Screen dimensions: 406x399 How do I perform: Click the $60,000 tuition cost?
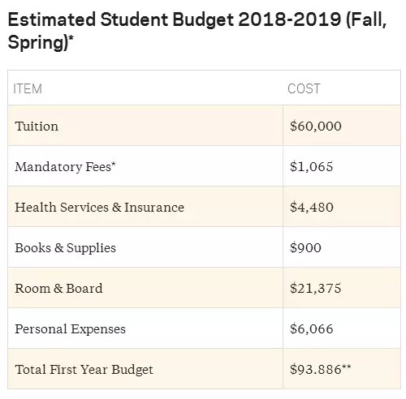coord(316,127)
